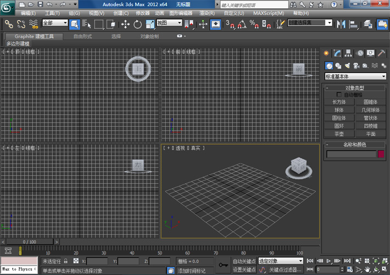Open the 渲染(R) menu
Image resolution: width=390 pixels, height=275 pixels.
(x=207, y=13)
